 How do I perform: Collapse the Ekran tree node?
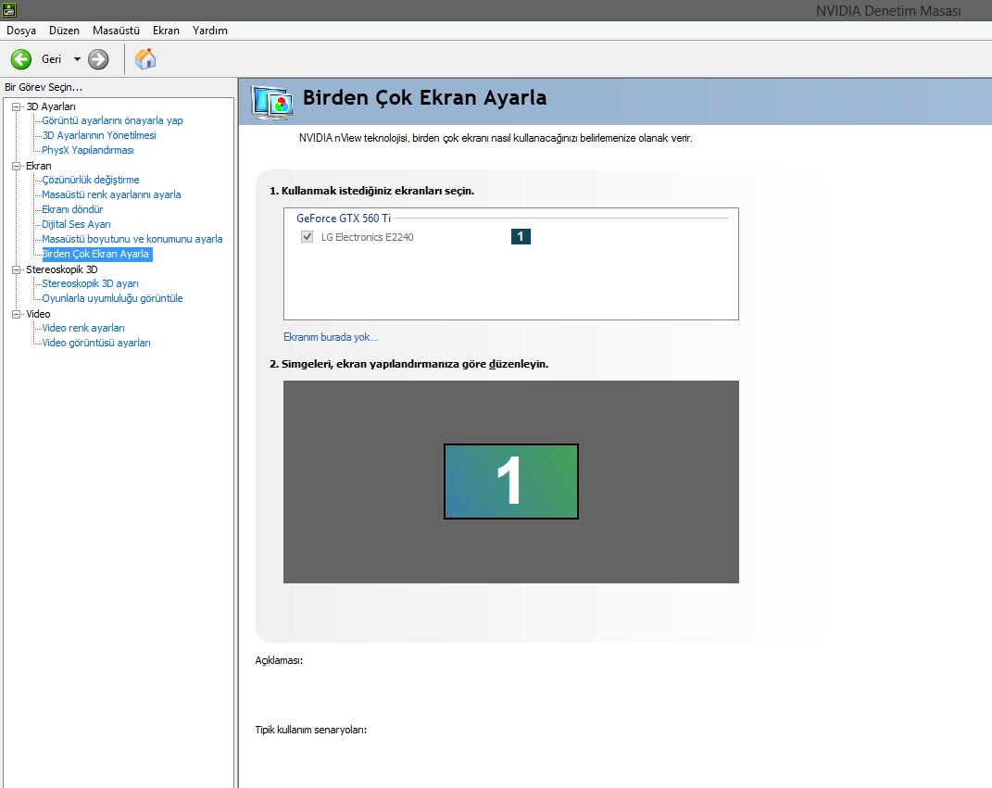[17, 166]
